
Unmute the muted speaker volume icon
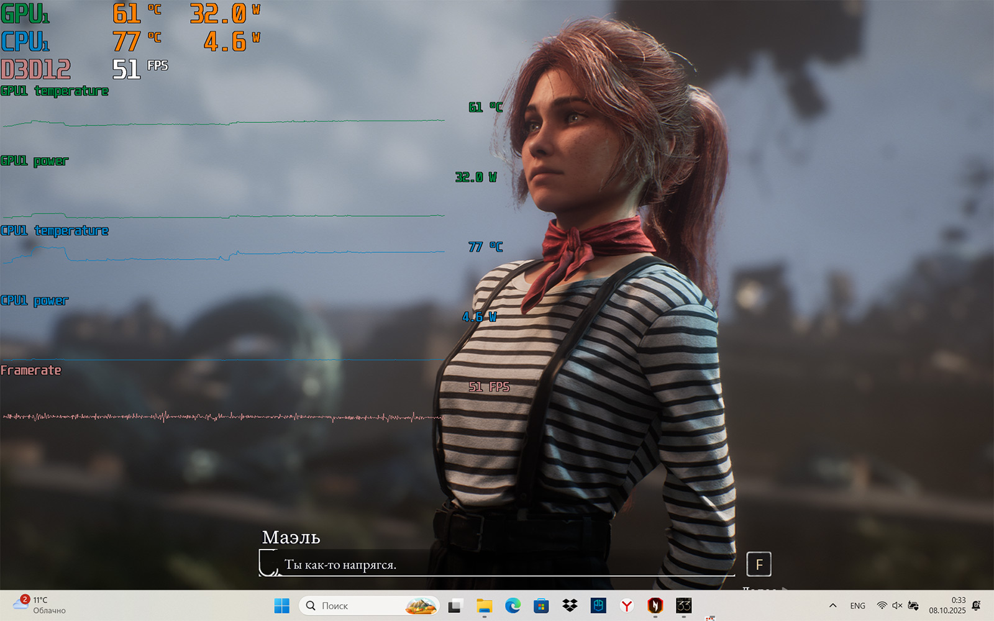897,605
